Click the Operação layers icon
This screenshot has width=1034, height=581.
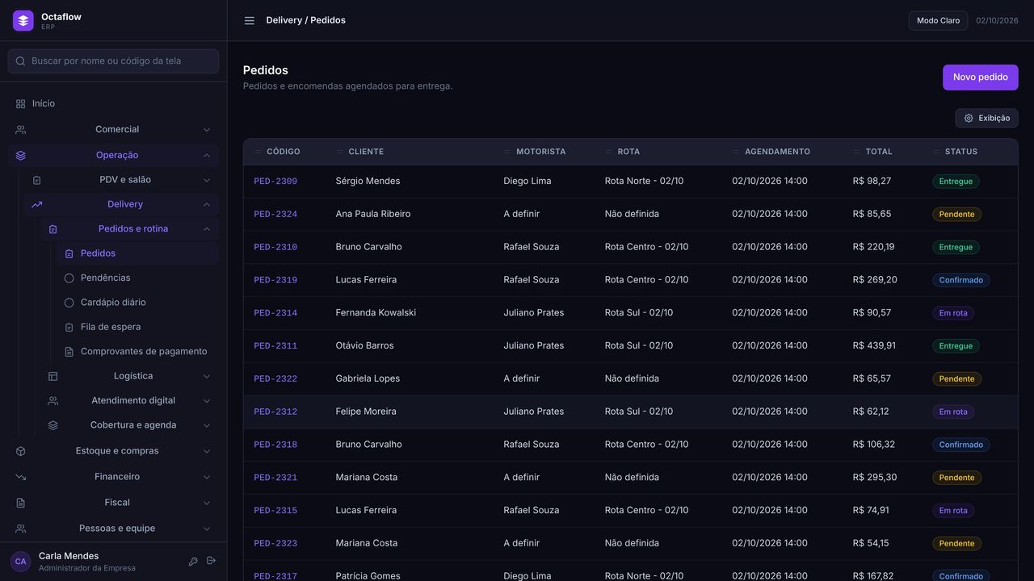(x=21, y=156)
